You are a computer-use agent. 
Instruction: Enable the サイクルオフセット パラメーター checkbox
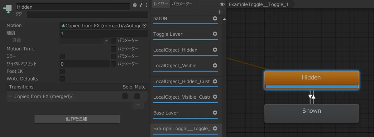click(113, 64)
